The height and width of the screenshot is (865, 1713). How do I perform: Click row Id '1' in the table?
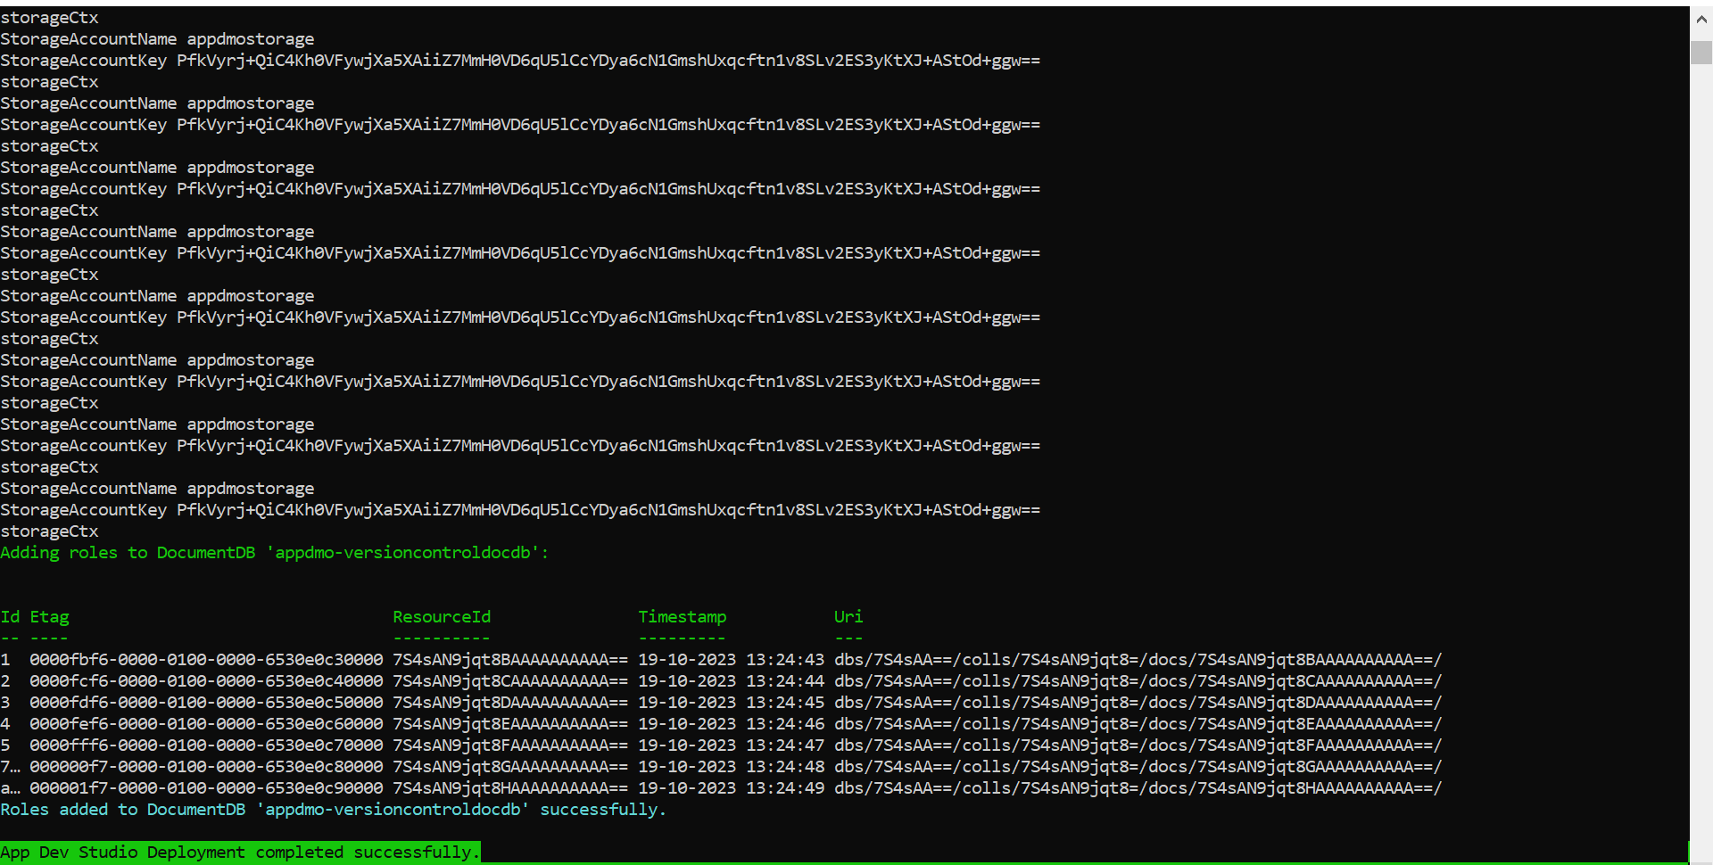tap(5, 660)
